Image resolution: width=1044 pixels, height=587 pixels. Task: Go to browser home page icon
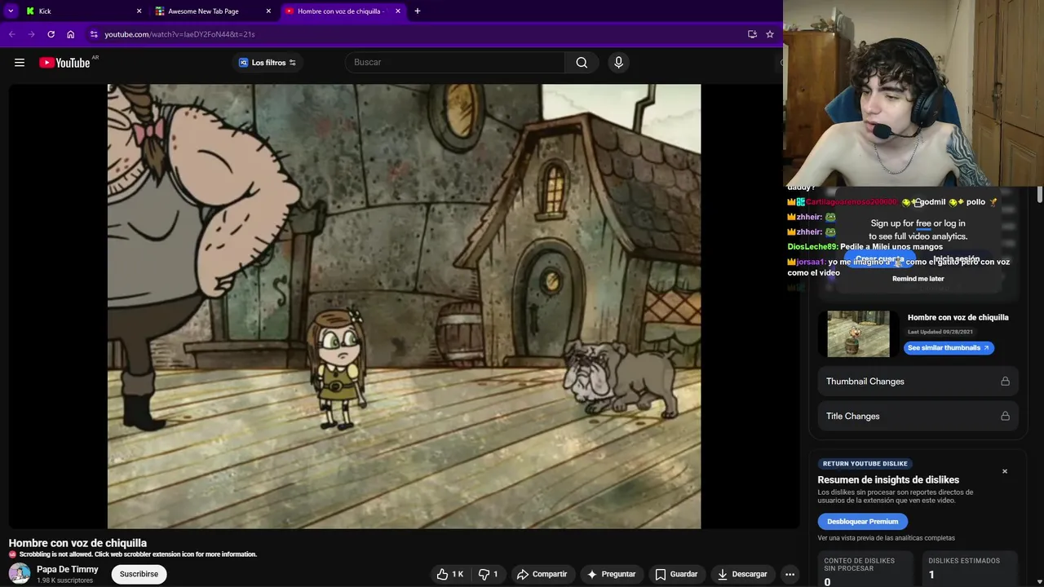(70, 34)
